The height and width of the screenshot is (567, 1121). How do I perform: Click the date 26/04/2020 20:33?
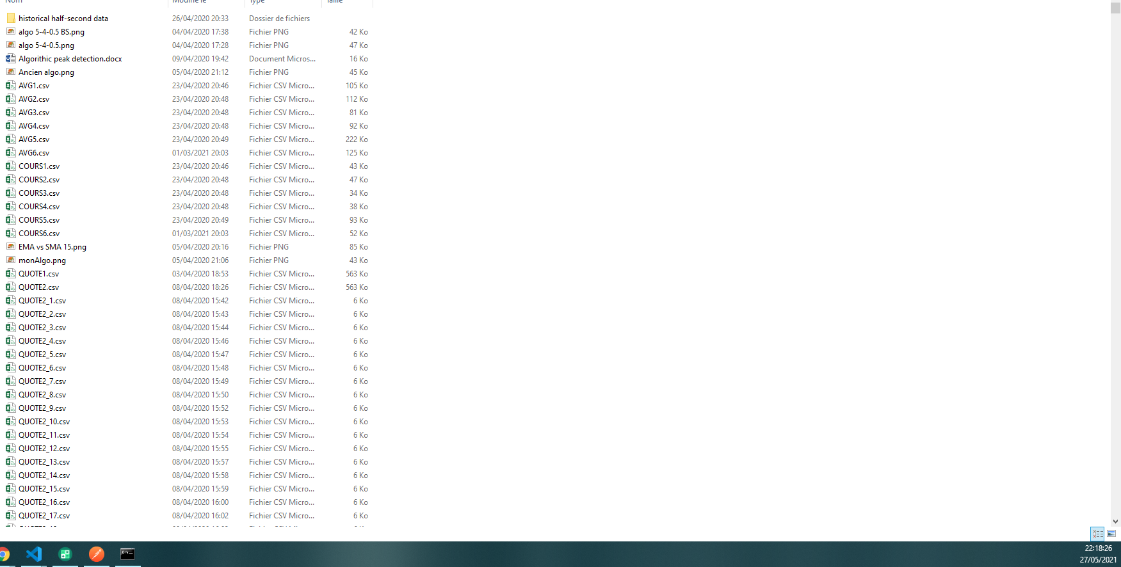pos(200,19)
